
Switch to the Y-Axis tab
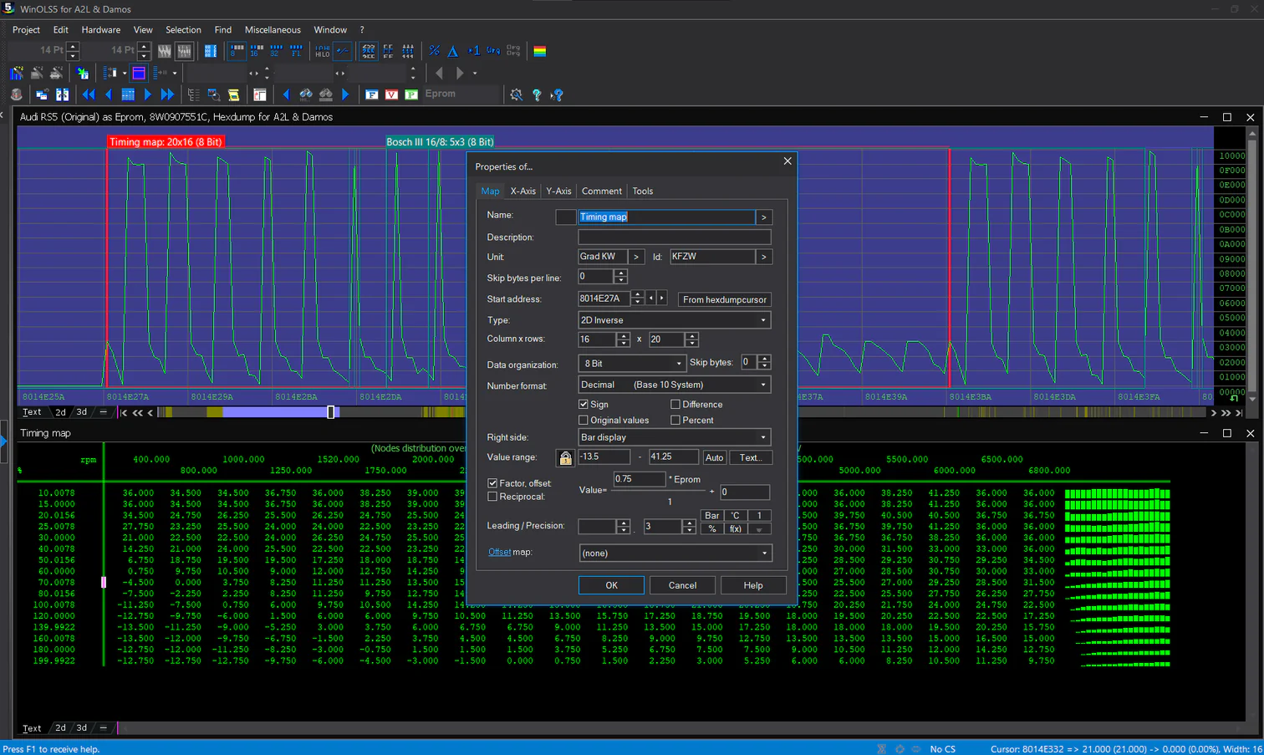coord(558,191)
